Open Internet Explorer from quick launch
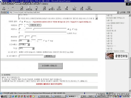Image resolution: width=131 pixels, height=98 pixels. pyautogui.click(x=13, y=96)
